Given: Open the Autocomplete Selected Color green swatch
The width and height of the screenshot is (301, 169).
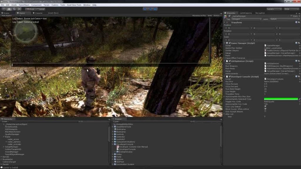Looking at the screenshot, I should coord(281,99).
